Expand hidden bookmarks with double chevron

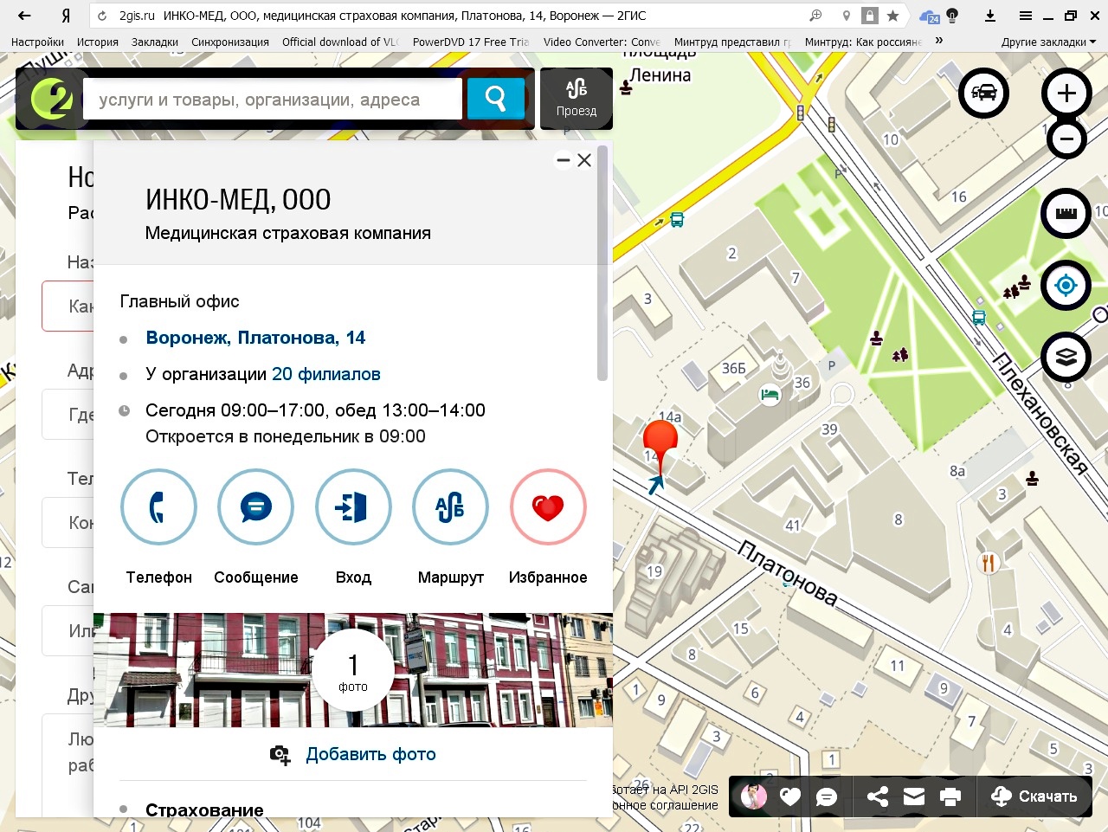pos(939,41)
